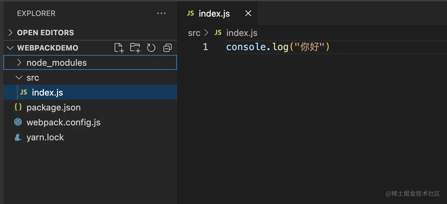Refresh the Explorer file tree

[x=151, y=48]
